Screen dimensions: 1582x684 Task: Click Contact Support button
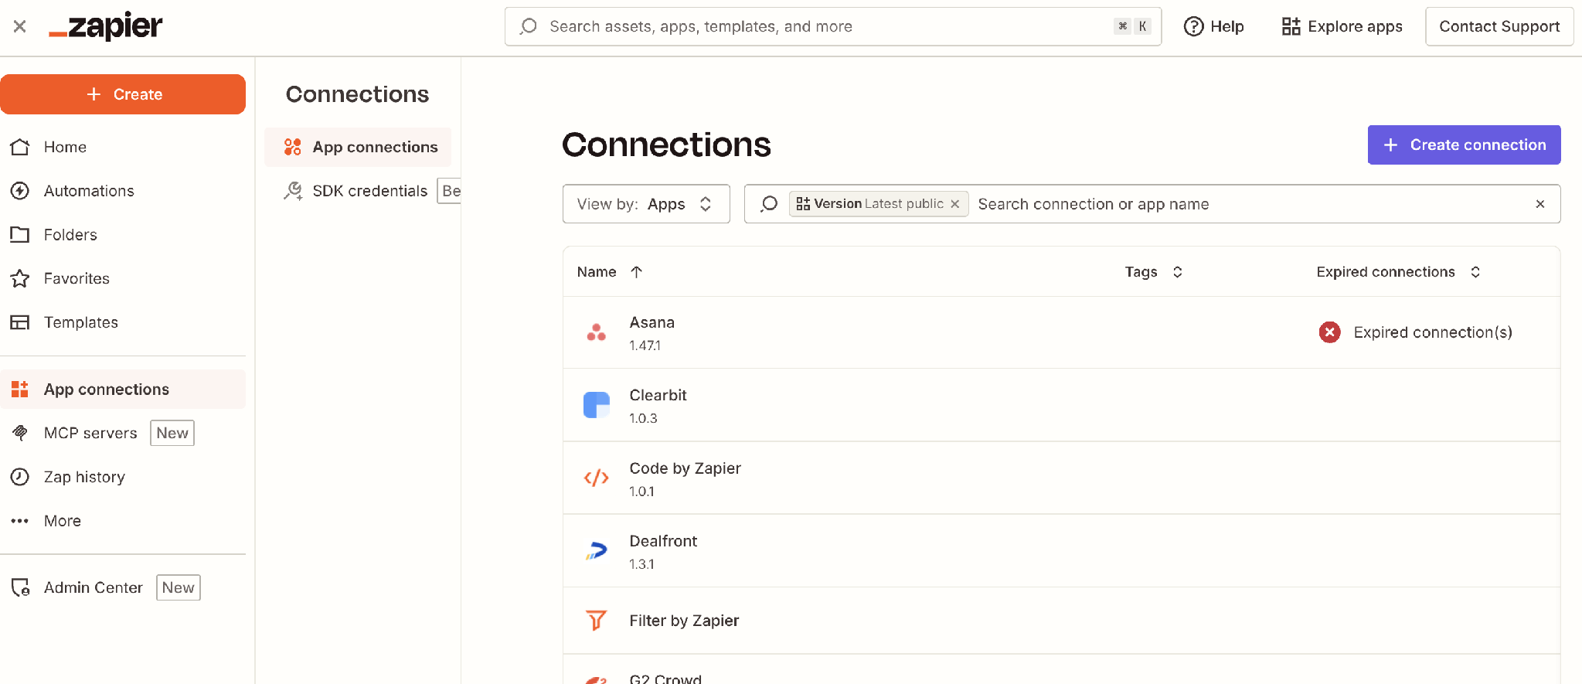[1499, 26]
